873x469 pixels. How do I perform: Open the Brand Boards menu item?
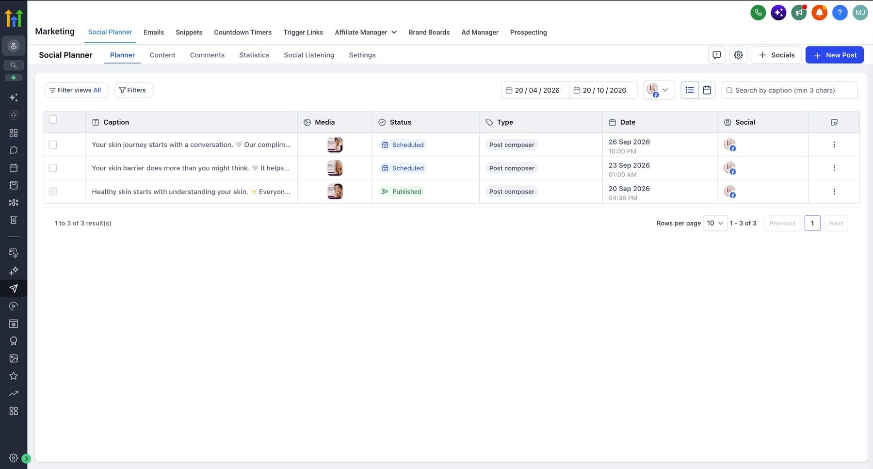click(x=429, y=32)
